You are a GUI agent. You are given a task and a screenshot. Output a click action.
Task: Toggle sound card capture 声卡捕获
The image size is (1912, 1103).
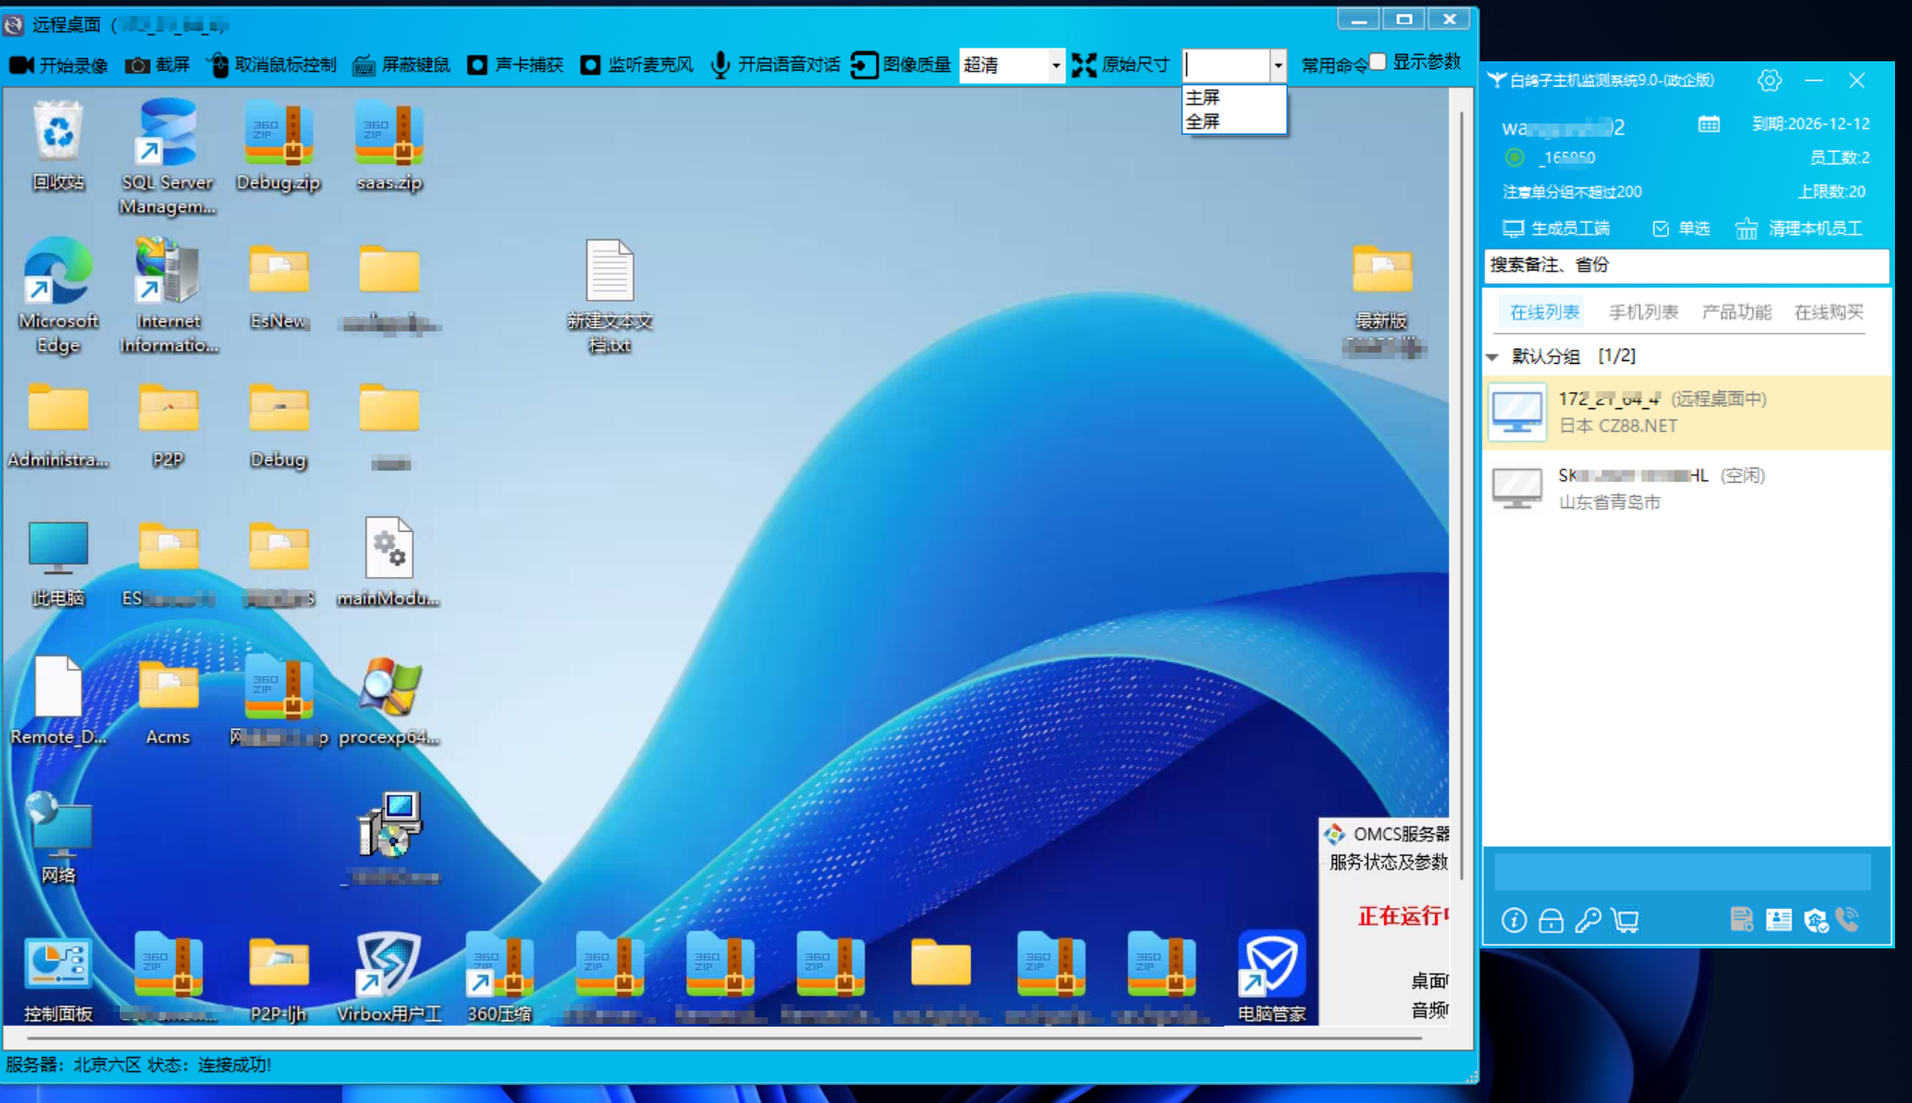pos(478,65)
